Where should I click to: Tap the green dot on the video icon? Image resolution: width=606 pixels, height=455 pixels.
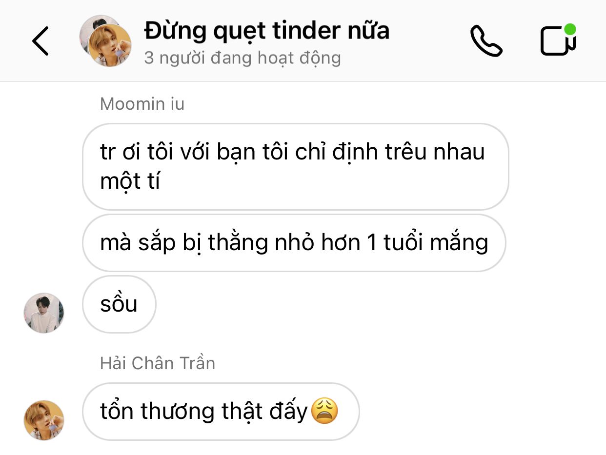coord(569,30)
